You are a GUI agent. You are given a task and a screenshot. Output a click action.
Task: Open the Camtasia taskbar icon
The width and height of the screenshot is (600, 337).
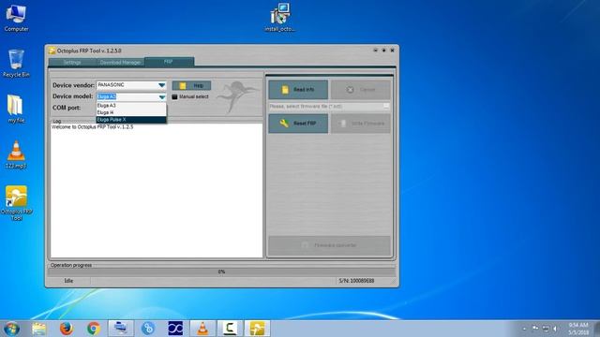230,329
